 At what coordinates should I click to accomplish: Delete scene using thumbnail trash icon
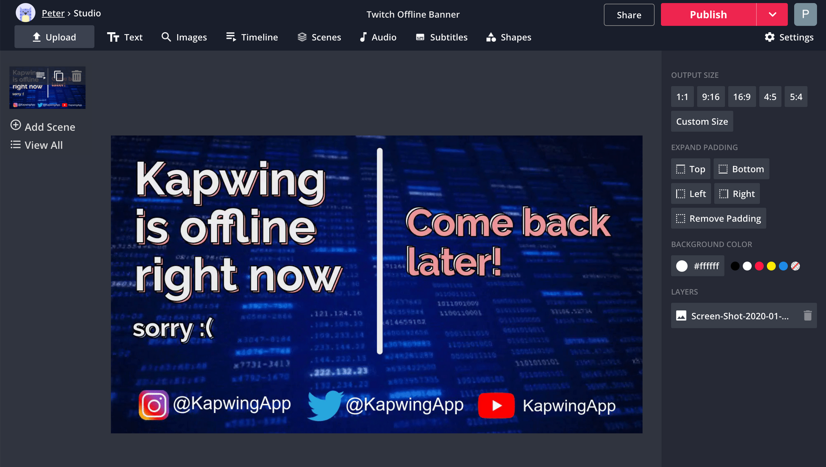coord(77,76)
